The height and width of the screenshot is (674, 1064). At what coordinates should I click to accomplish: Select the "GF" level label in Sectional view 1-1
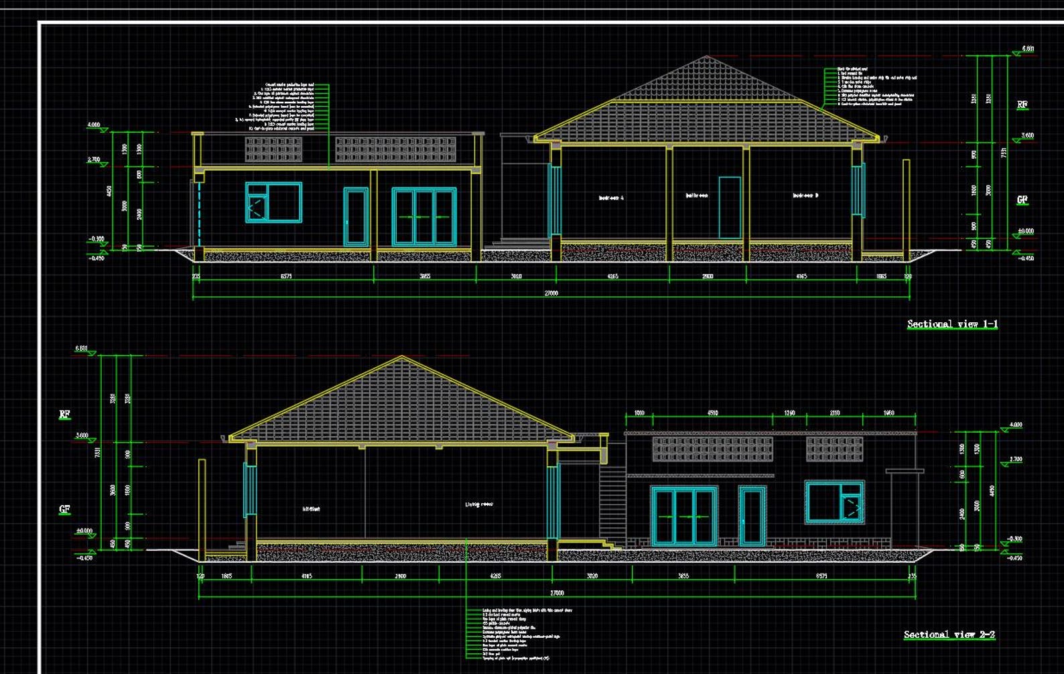[x=1022, y=200]
